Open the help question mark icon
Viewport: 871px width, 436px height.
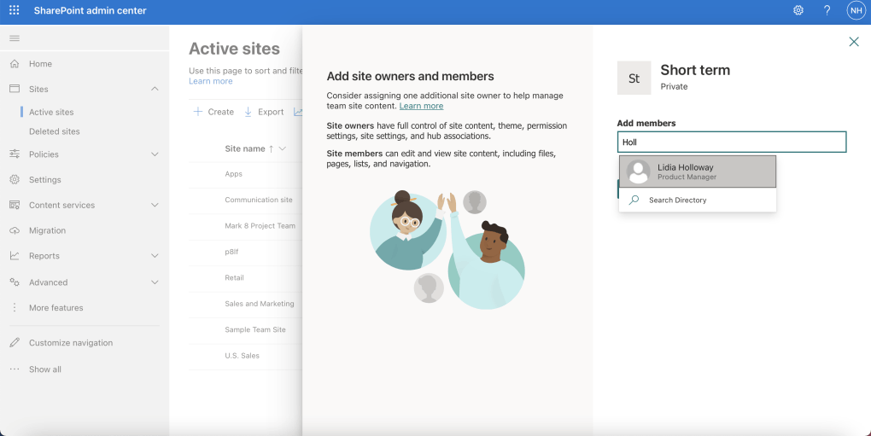click(827, 10)
